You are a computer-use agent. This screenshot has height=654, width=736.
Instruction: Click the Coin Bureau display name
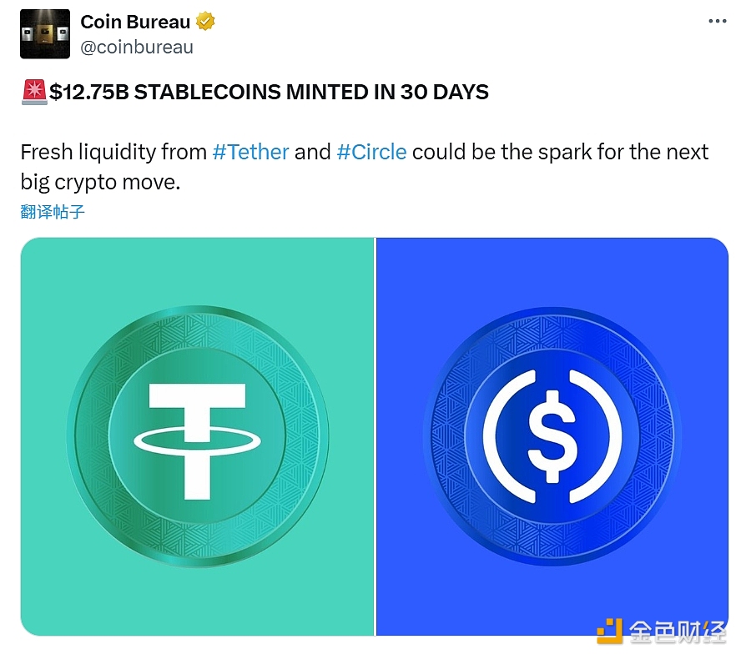pos(135,22)
